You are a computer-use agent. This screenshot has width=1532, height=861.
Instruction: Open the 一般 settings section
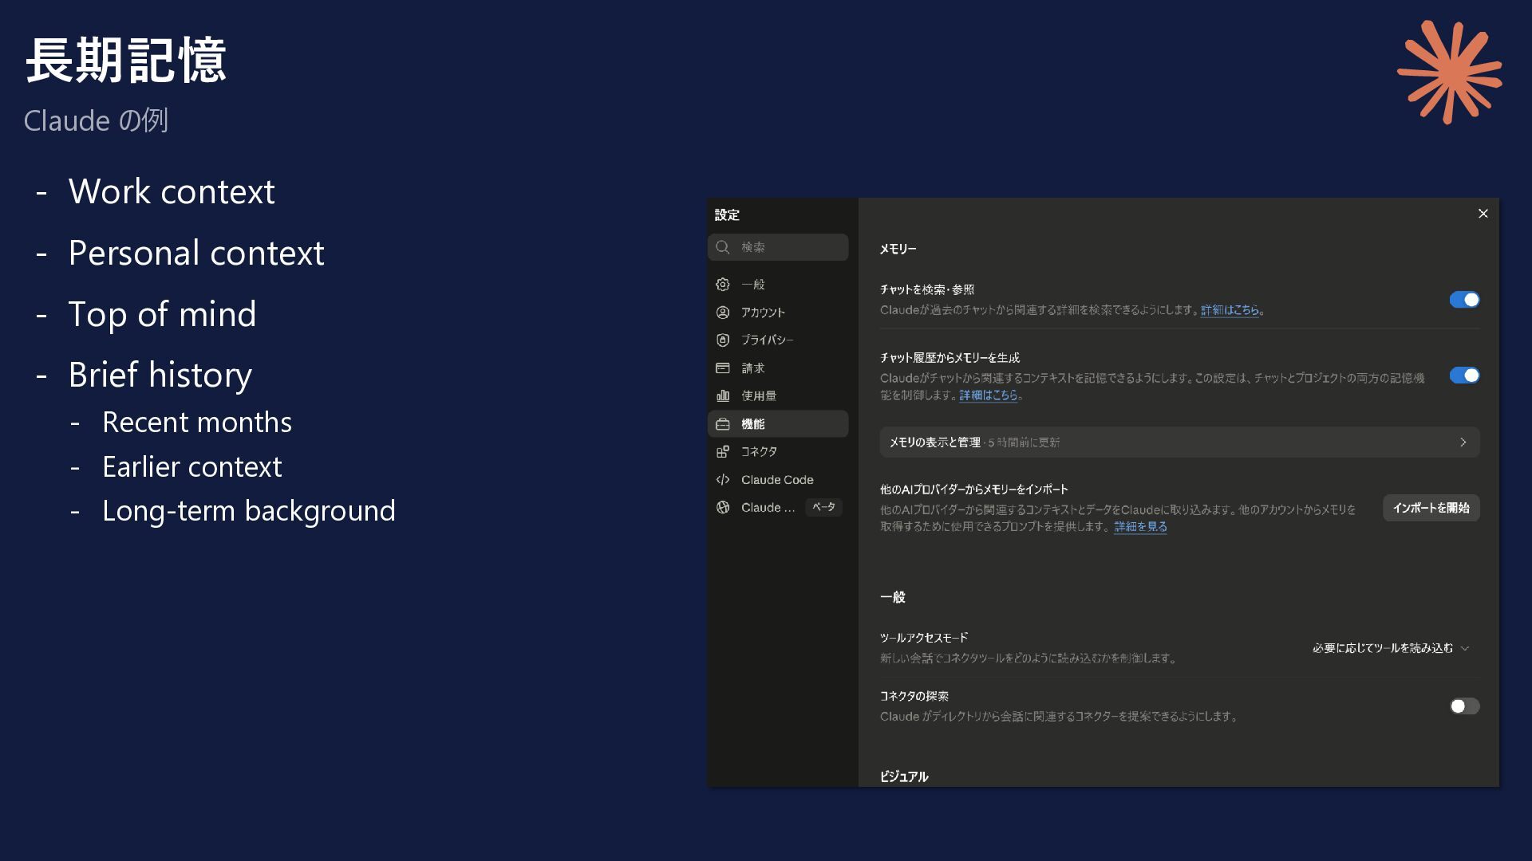778,285
